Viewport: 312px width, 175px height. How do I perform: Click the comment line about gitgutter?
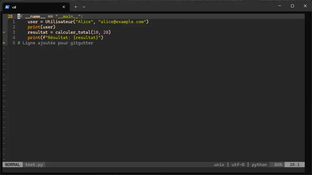(x=55, y=43)
